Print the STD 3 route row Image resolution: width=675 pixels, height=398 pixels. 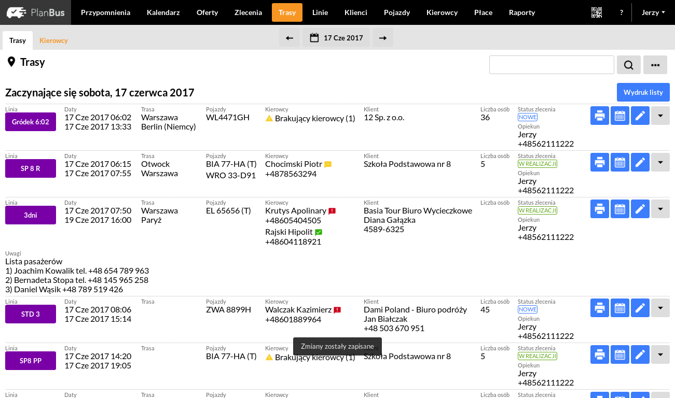point(600,308)
